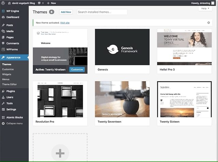The image size is (218, 162).
Task: Select the Revolution Pro theme thumbnail
Action: pyautogui.click(x=60, y=99)
